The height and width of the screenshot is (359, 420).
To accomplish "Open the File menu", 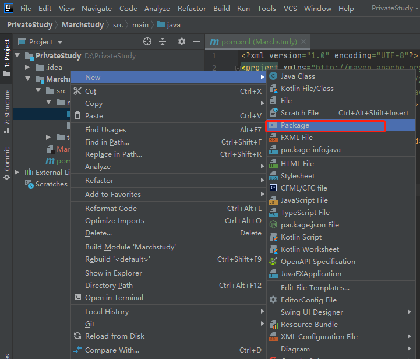I will coord(26,9).
